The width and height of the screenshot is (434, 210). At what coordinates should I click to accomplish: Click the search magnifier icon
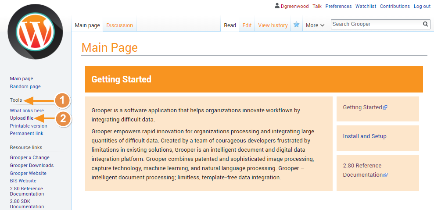425,24
